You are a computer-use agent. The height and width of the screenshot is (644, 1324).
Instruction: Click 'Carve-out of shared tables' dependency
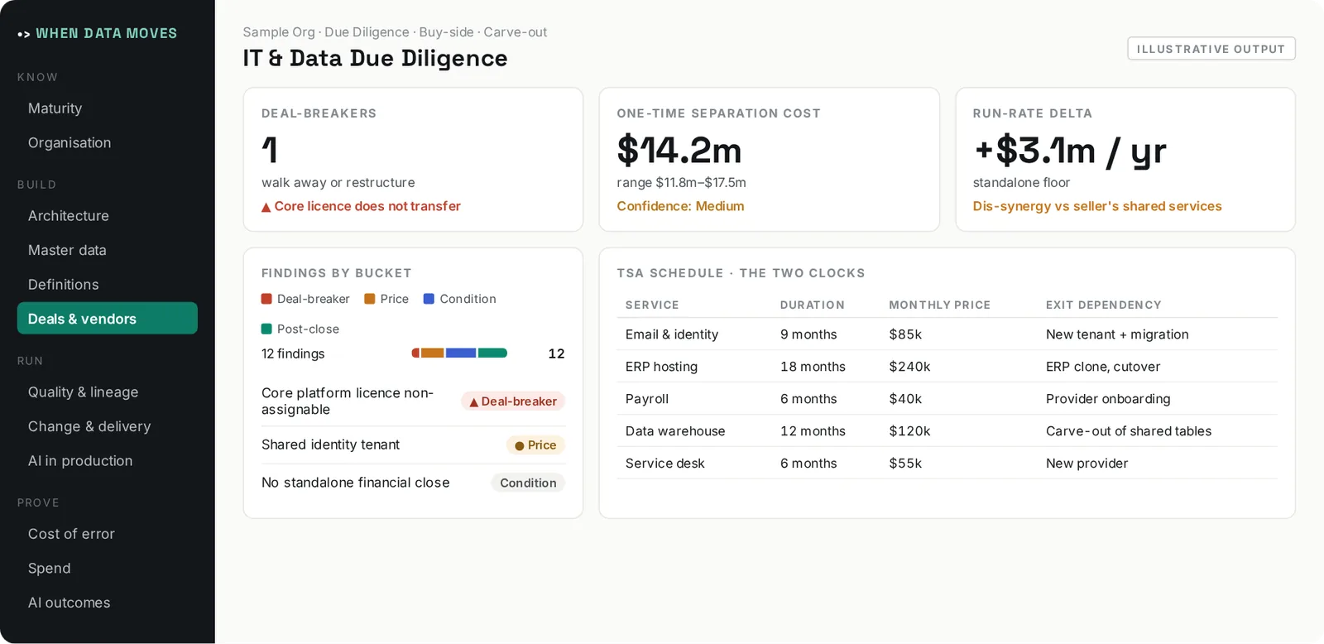(1129, 431)
